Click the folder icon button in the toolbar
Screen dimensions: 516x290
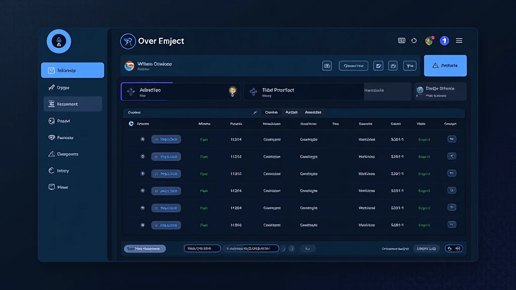click(x=378, y=65)
